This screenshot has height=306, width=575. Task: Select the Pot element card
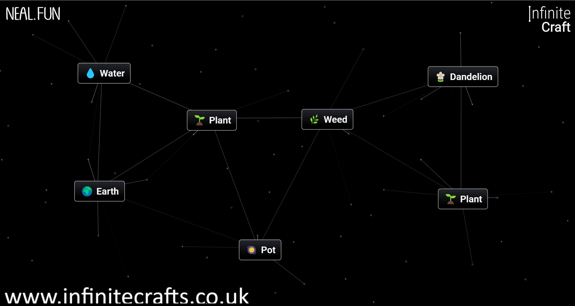coord(260,250)
